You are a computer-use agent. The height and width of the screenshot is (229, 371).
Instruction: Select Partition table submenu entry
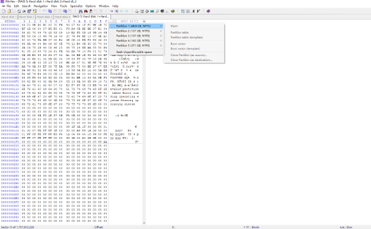click(x=194, y=32)
